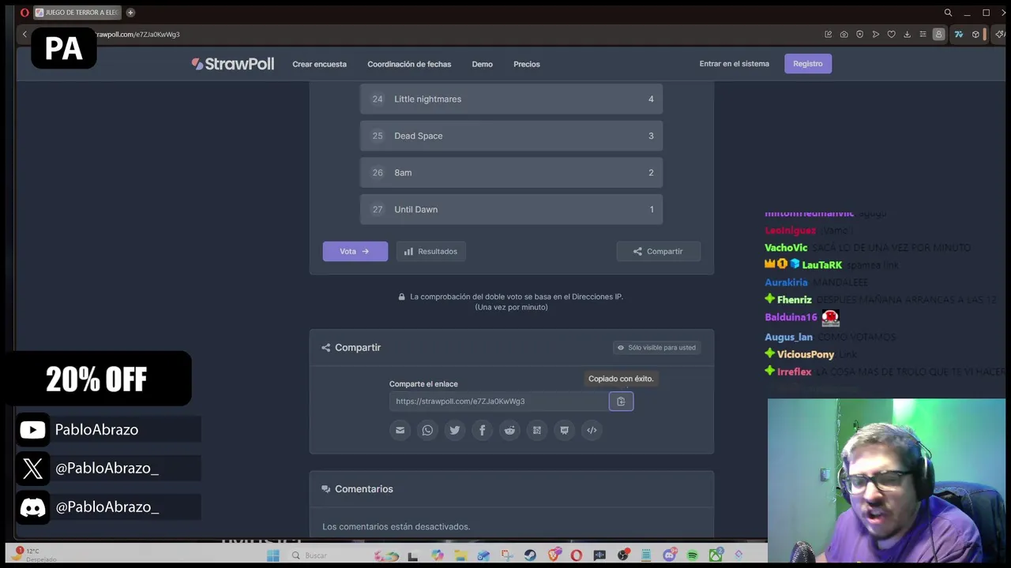
Task: Open the browser profile account icon
Action: pos(938,35)
